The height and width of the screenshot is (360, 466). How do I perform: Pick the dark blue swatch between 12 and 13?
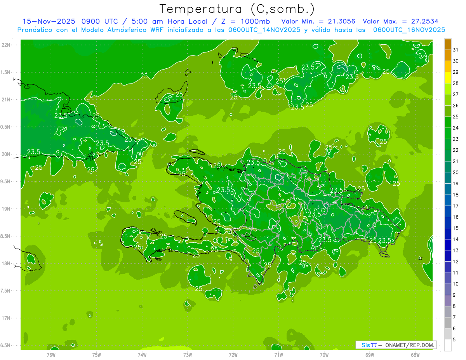coord(448,256)
